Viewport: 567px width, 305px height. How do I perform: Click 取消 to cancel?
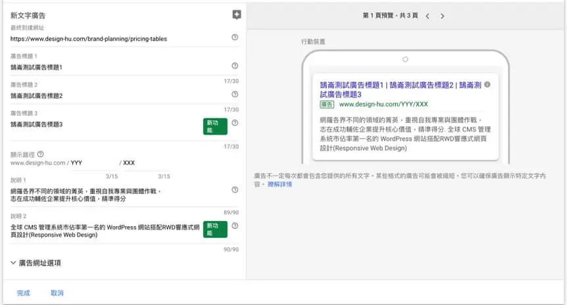pos(57,293)
